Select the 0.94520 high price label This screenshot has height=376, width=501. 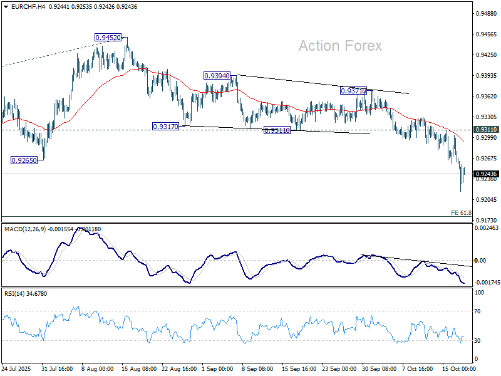click(108, 38)
